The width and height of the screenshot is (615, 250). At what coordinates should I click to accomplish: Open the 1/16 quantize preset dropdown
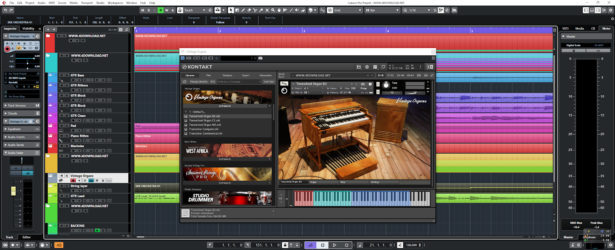(x=419, y=10)
